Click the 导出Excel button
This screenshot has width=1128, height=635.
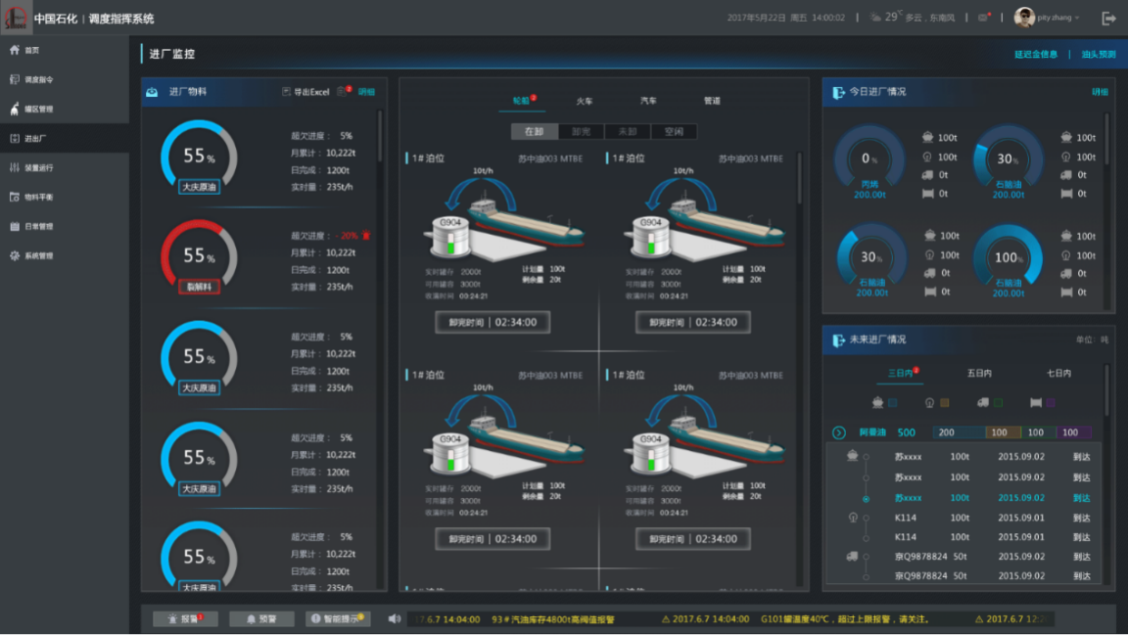pos(305,92)
